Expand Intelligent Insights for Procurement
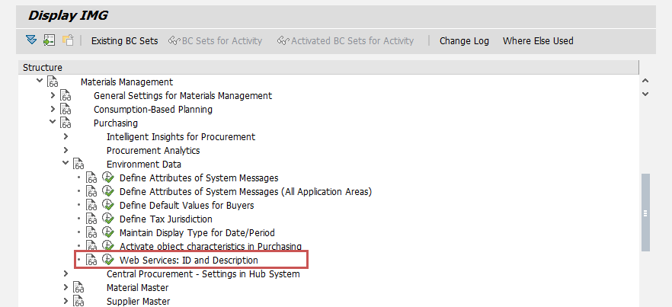This screenshot has width=672, height=307. point(66,136)
